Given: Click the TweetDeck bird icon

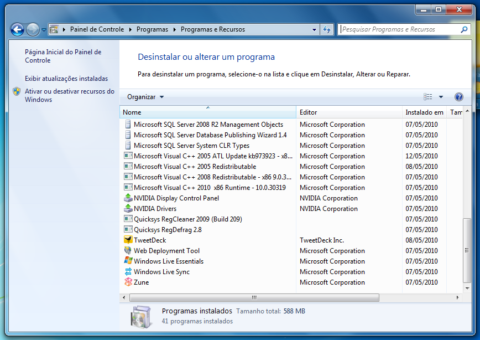Looking at the screenshot, I should pyautogui.click(x=128, y=240).
